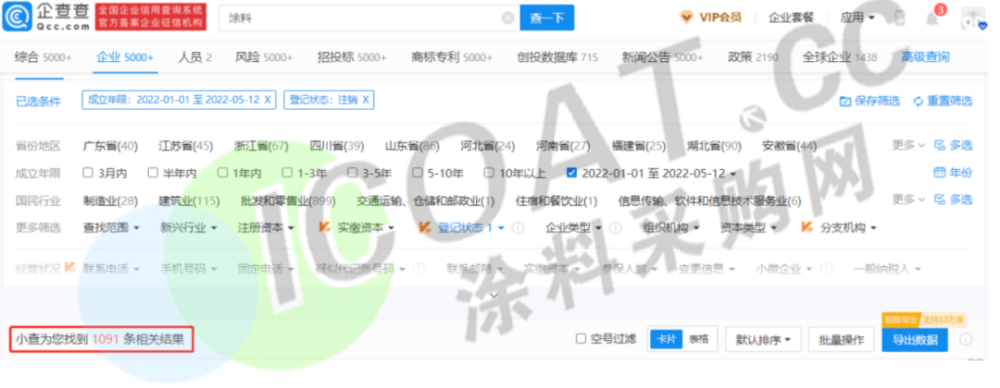Viewport: 1000px width, 388px height.
Task: Tick the 5-10年 establishment checkbox
Action: coord(418,173)
